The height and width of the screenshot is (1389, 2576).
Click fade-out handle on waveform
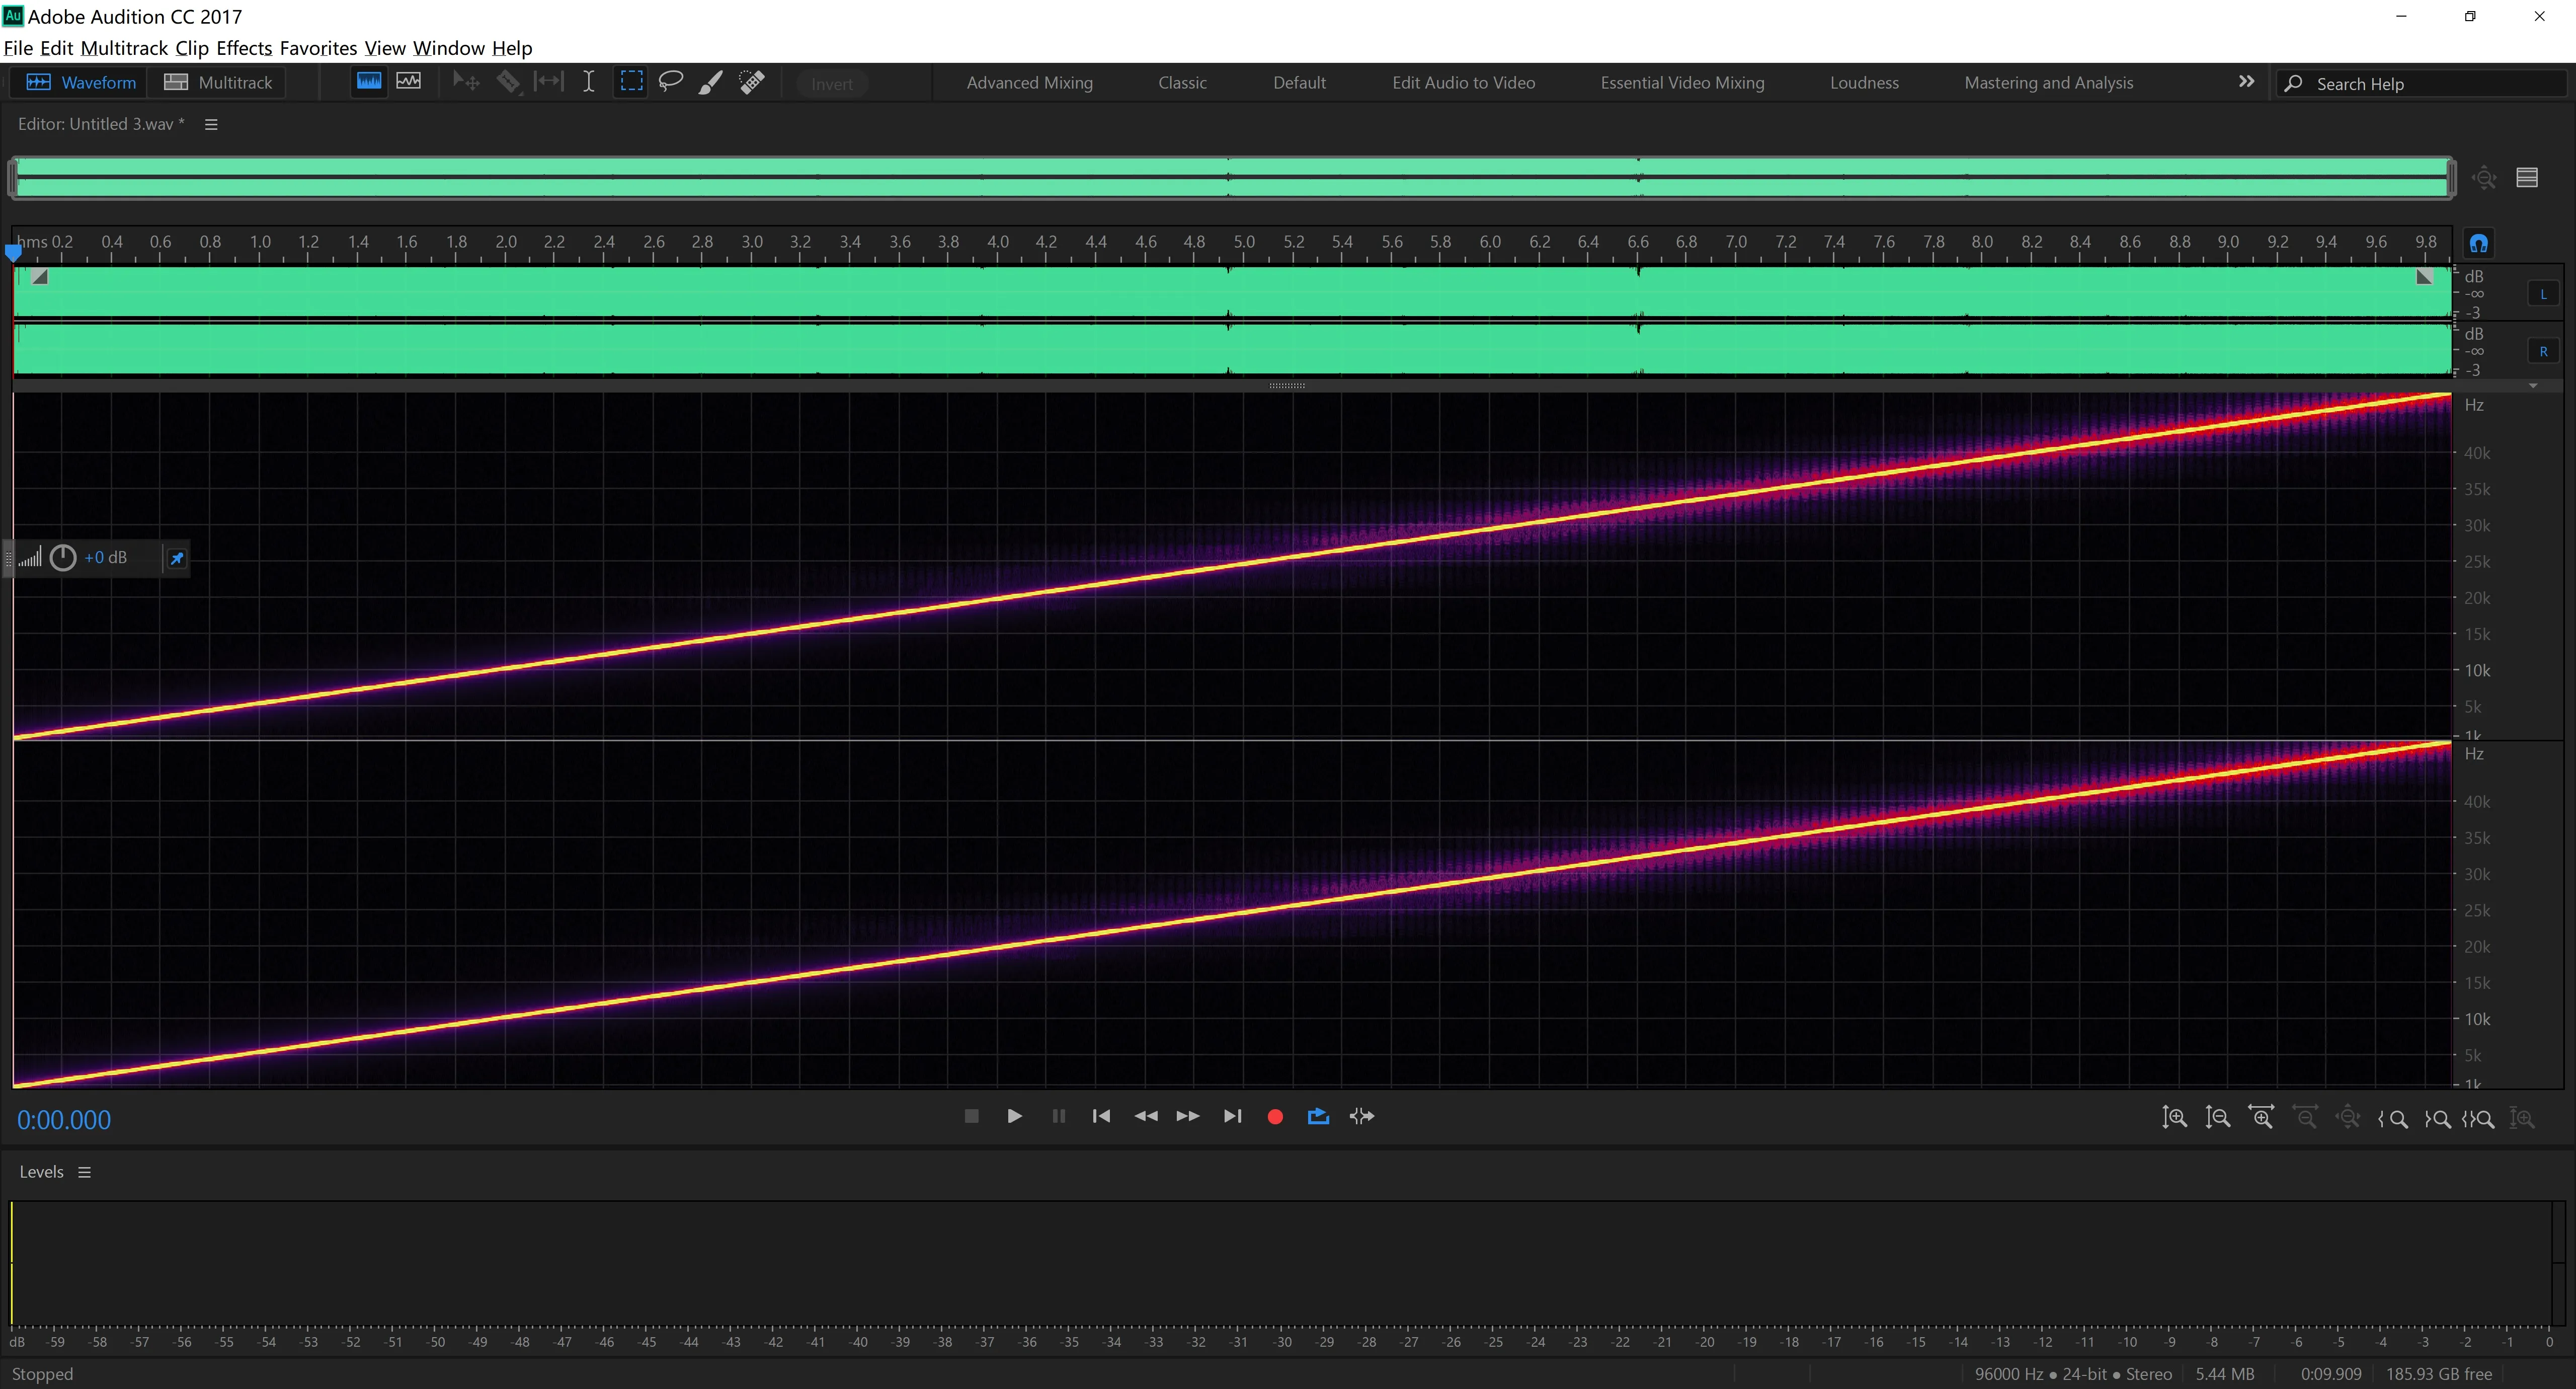[2424, 277]
